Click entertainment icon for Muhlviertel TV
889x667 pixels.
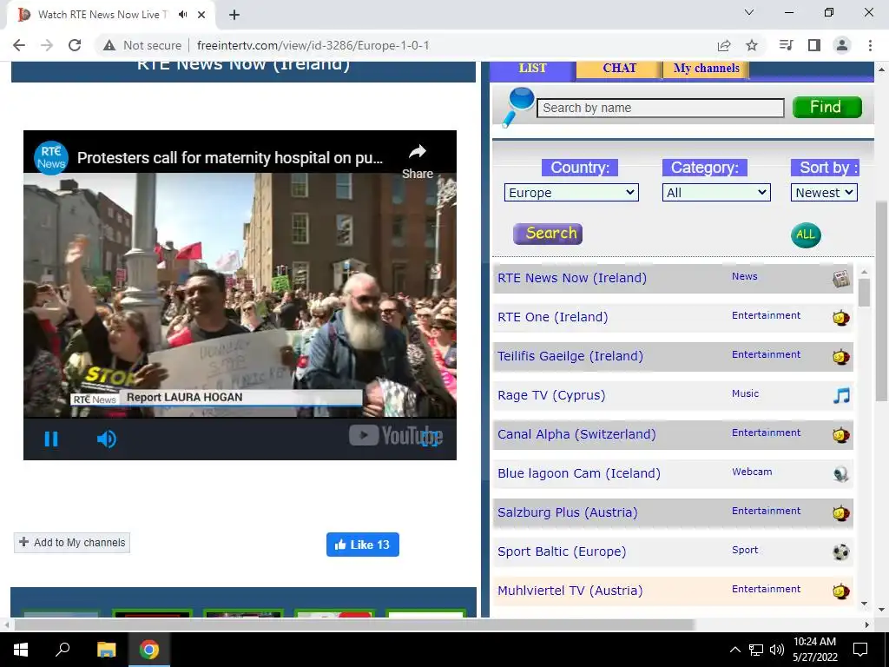coord(840,591)
